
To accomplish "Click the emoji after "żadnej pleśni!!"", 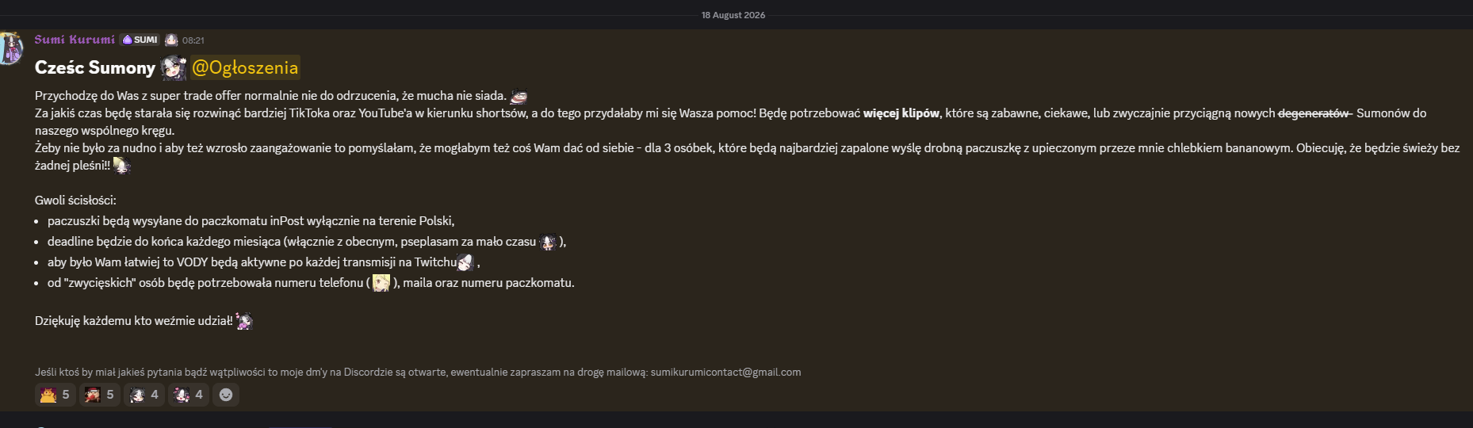I will [121, 165].
